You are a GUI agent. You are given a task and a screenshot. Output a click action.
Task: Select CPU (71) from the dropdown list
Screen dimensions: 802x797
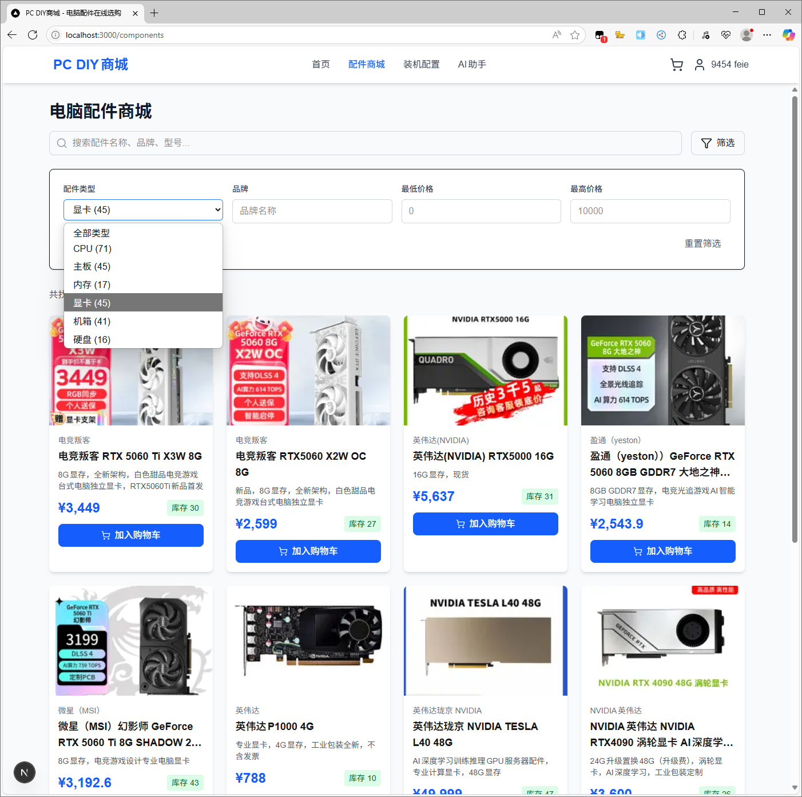92,248
